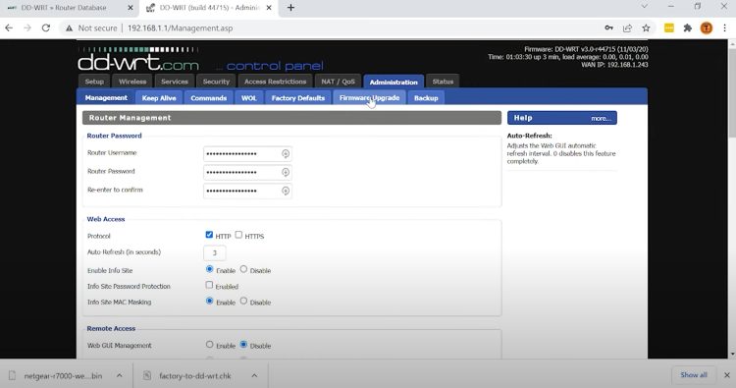Screen dimensions: 736x388
Task: Click the address bar URL
Action: point(180,28)
